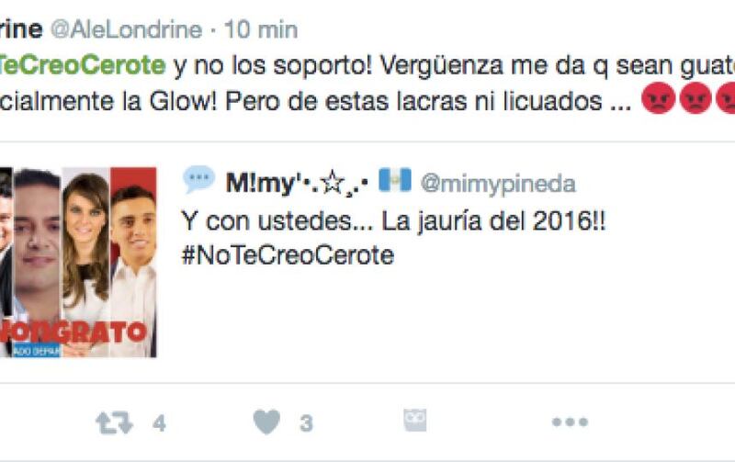
Task: Click the M!my display name
Action: (260, 183)
